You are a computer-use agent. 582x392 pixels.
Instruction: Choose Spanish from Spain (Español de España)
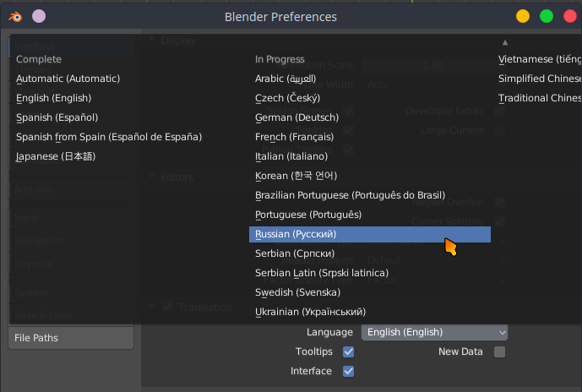pyautogui.click(x=109, y=137)
